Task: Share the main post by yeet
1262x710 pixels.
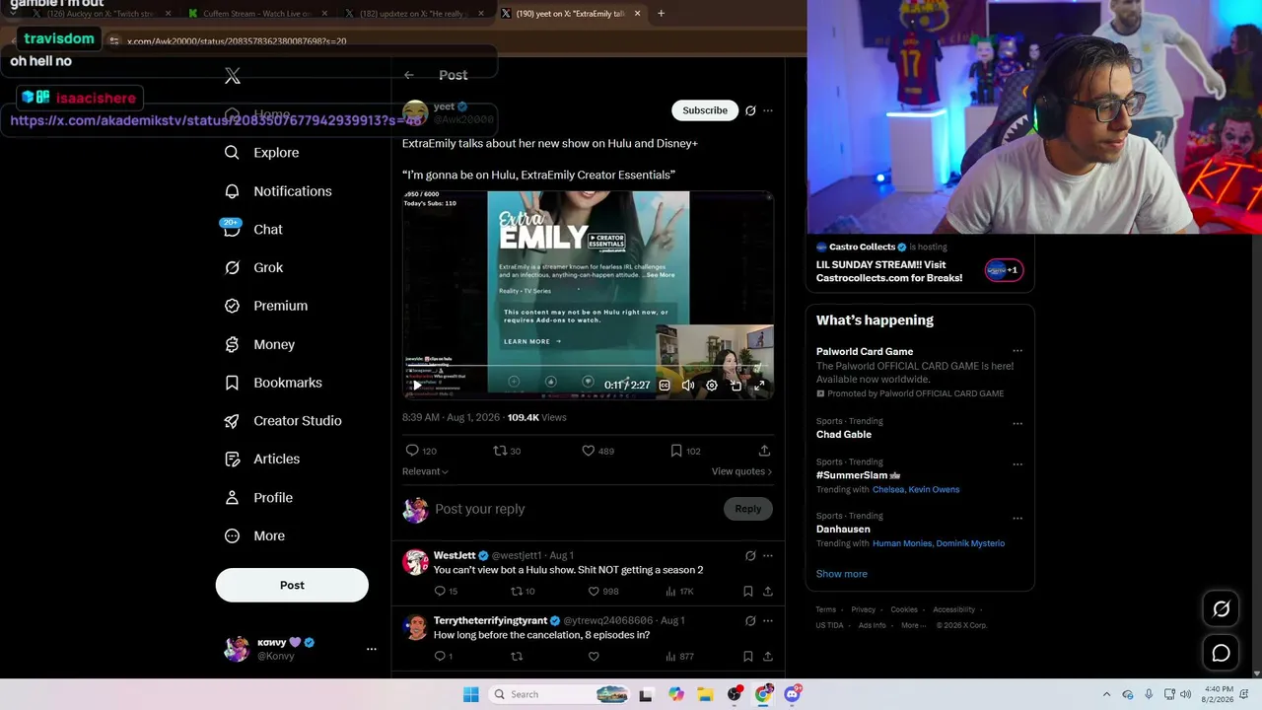Action: coord(764,451)
